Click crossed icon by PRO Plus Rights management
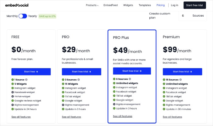The image size is (213, 126). [114, 104]
